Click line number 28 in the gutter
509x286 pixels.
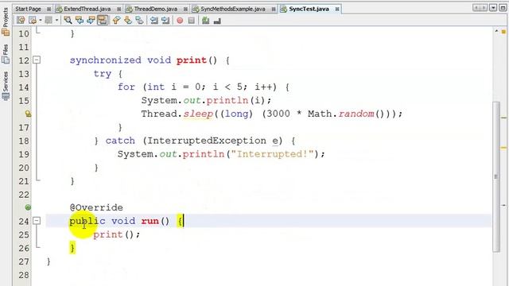click(x=23, y=275)
